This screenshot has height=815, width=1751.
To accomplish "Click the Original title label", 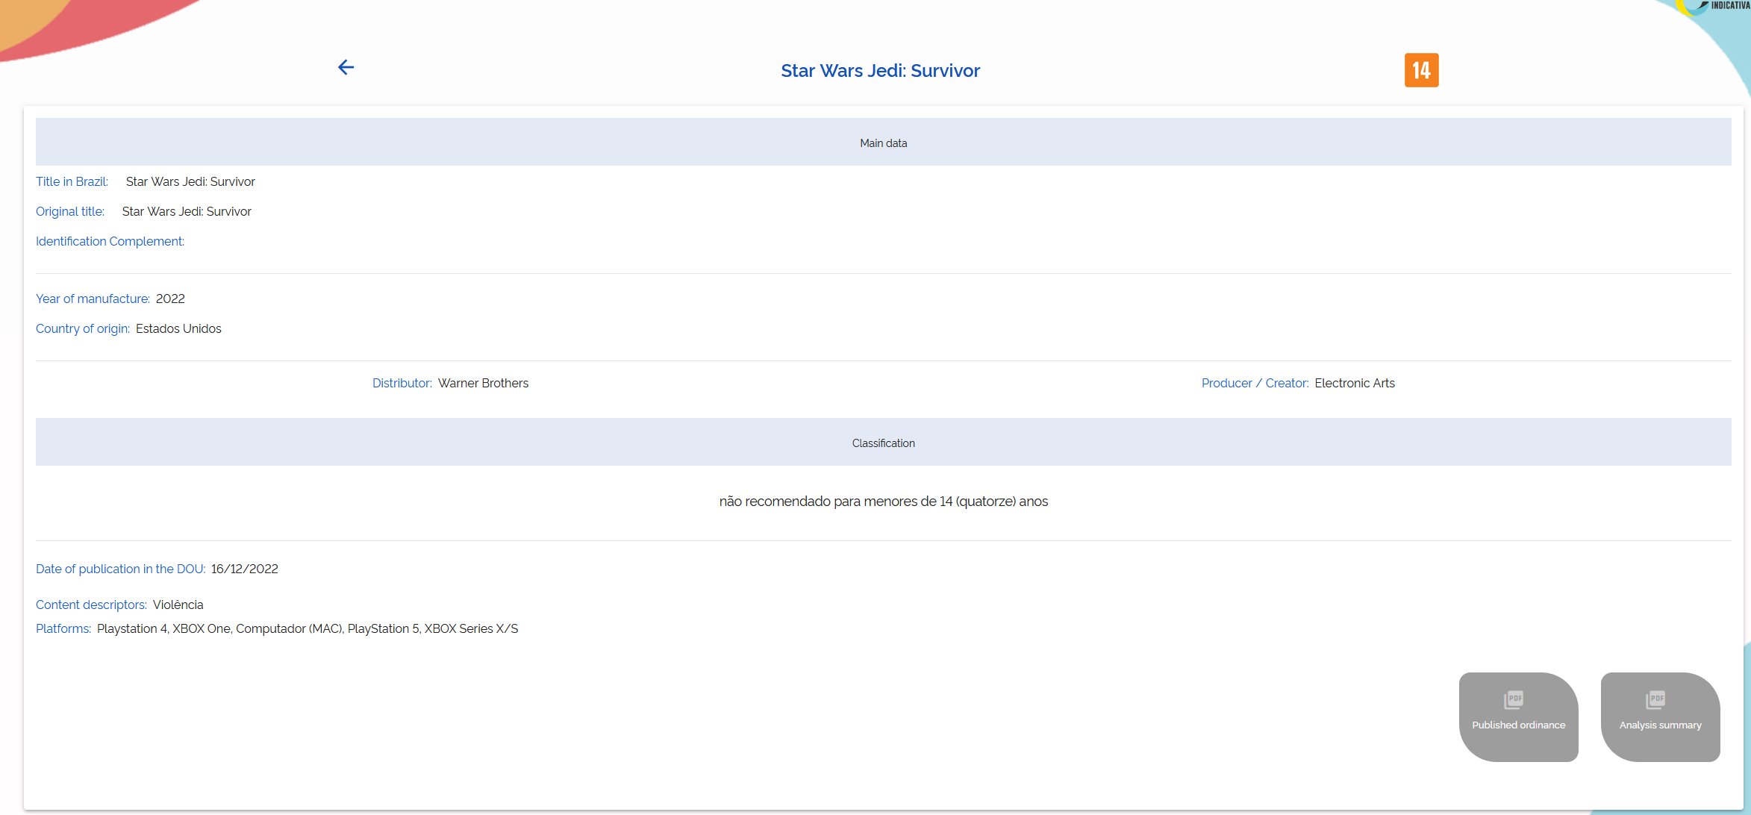I will (70, 211).
